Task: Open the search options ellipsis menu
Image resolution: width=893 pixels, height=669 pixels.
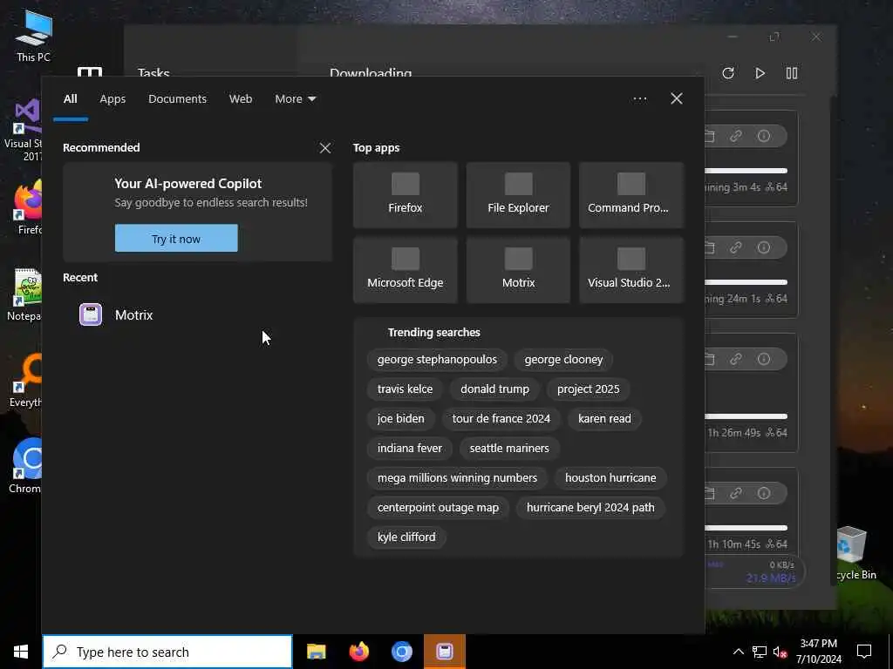Action: 639,99
